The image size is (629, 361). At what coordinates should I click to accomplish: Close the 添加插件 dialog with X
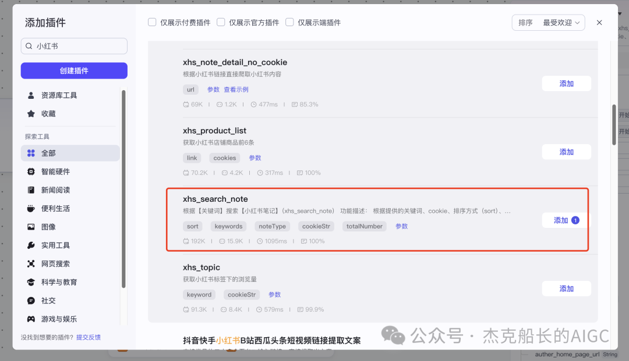pos(599,23)
